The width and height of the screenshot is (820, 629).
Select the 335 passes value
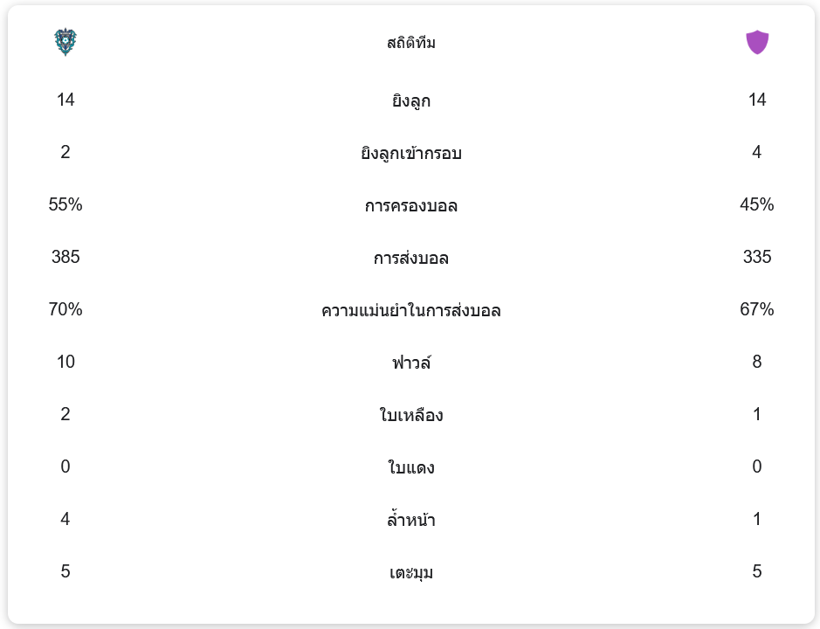click(x=757, y=257)
